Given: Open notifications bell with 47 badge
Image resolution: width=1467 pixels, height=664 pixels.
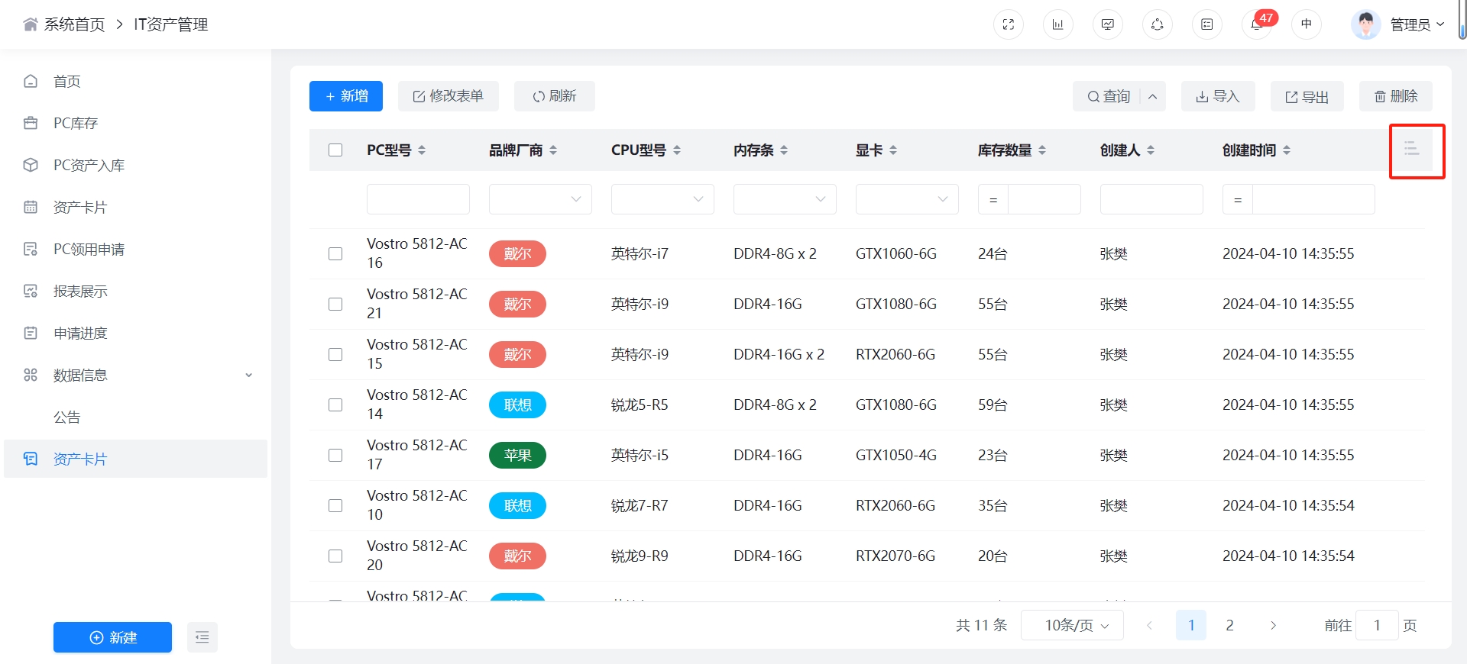Looking at the screenshot, I should point(1257,24).
